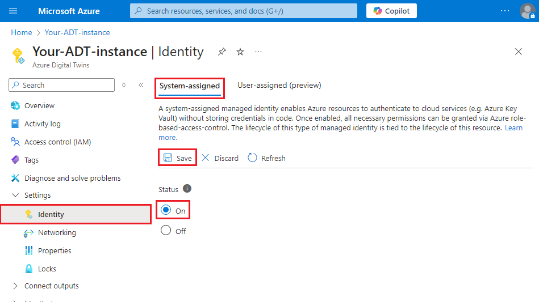Save the identity settings
The height and width of the screenshot is (302, 539).
tap(178, 158)
